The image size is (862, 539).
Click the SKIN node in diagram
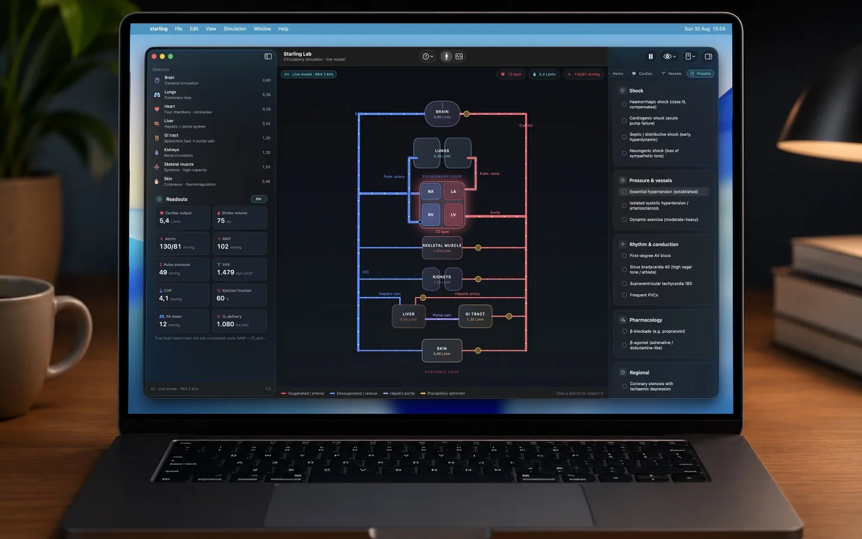pos(442,351)
